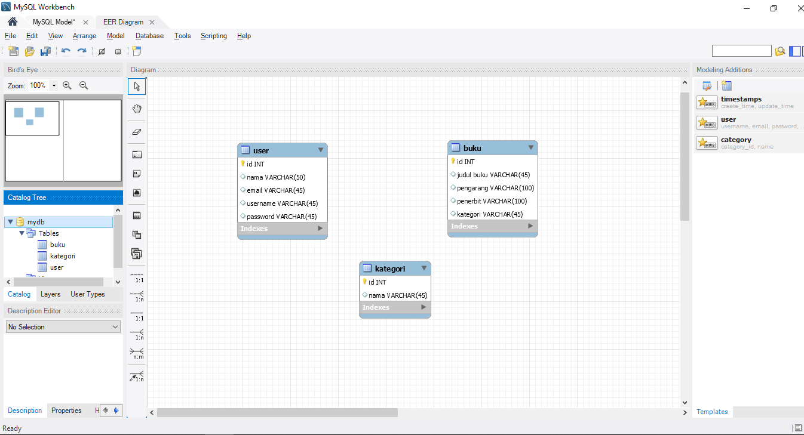
Task: Click the diagram horizontal scrollbar
Action: click(x=277, y=412)
